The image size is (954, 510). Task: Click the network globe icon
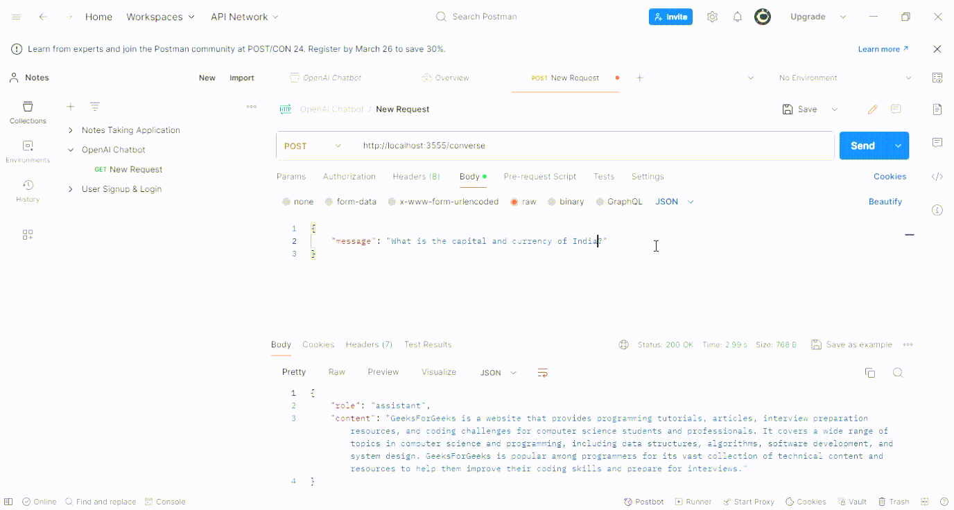623,344
